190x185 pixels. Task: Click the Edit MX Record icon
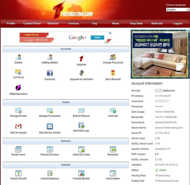pos(81,110)
